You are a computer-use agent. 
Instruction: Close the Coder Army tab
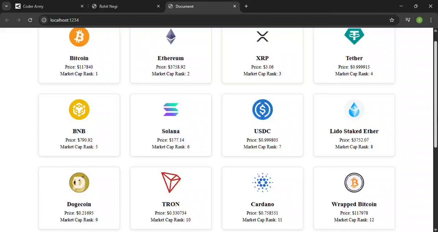[x=82, y=6]
